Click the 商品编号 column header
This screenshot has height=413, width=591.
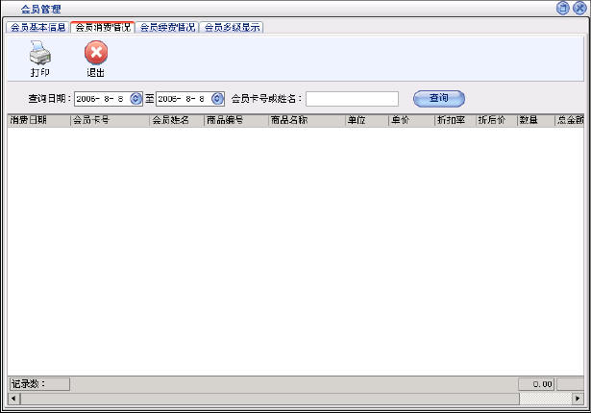click(x=235, y=121)
